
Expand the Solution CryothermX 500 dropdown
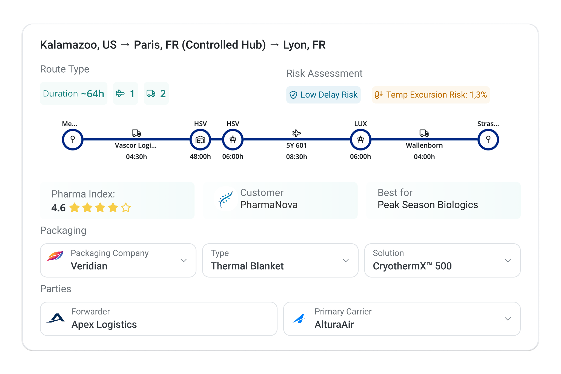point(508,260)
